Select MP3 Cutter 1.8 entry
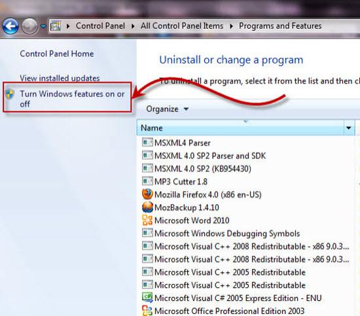360x316 pixels. 181,181
